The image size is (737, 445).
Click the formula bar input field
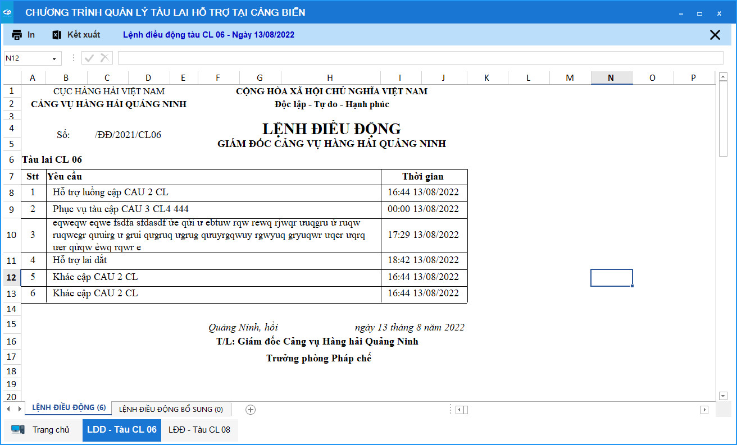420,58
